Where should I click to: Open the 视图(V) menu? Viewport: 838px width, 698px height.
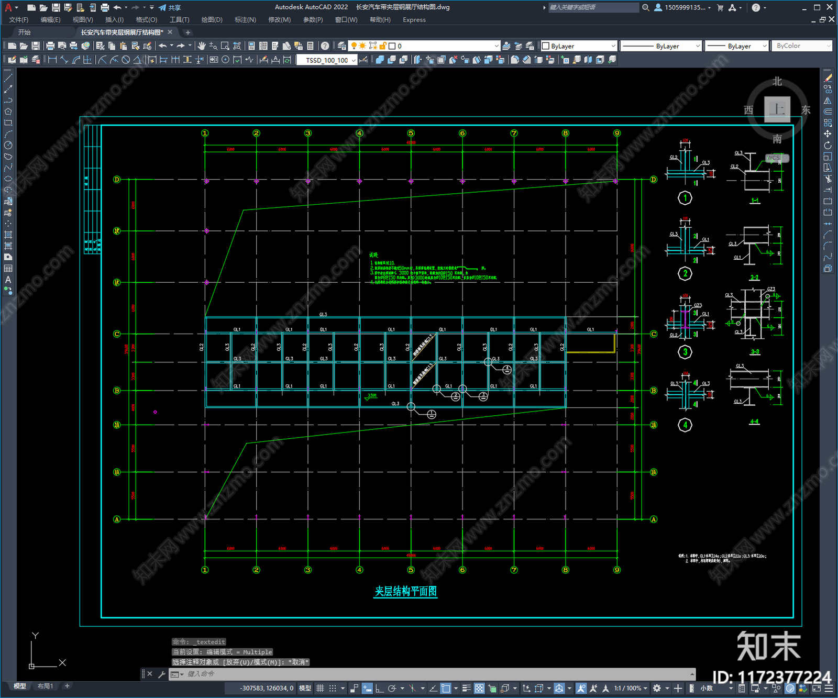(82, 20)
